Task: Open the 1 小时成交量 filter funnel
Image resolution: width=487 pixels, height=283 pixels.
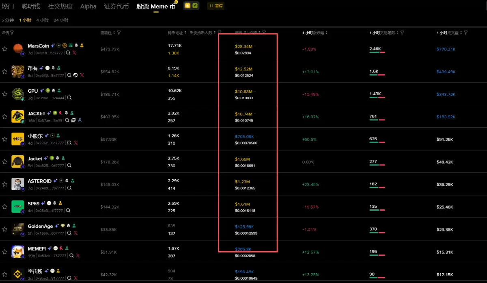Action: coord(465,33)
